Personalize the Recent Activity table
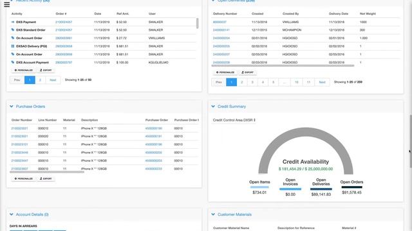The image size is (412, 231). point(24,70)
